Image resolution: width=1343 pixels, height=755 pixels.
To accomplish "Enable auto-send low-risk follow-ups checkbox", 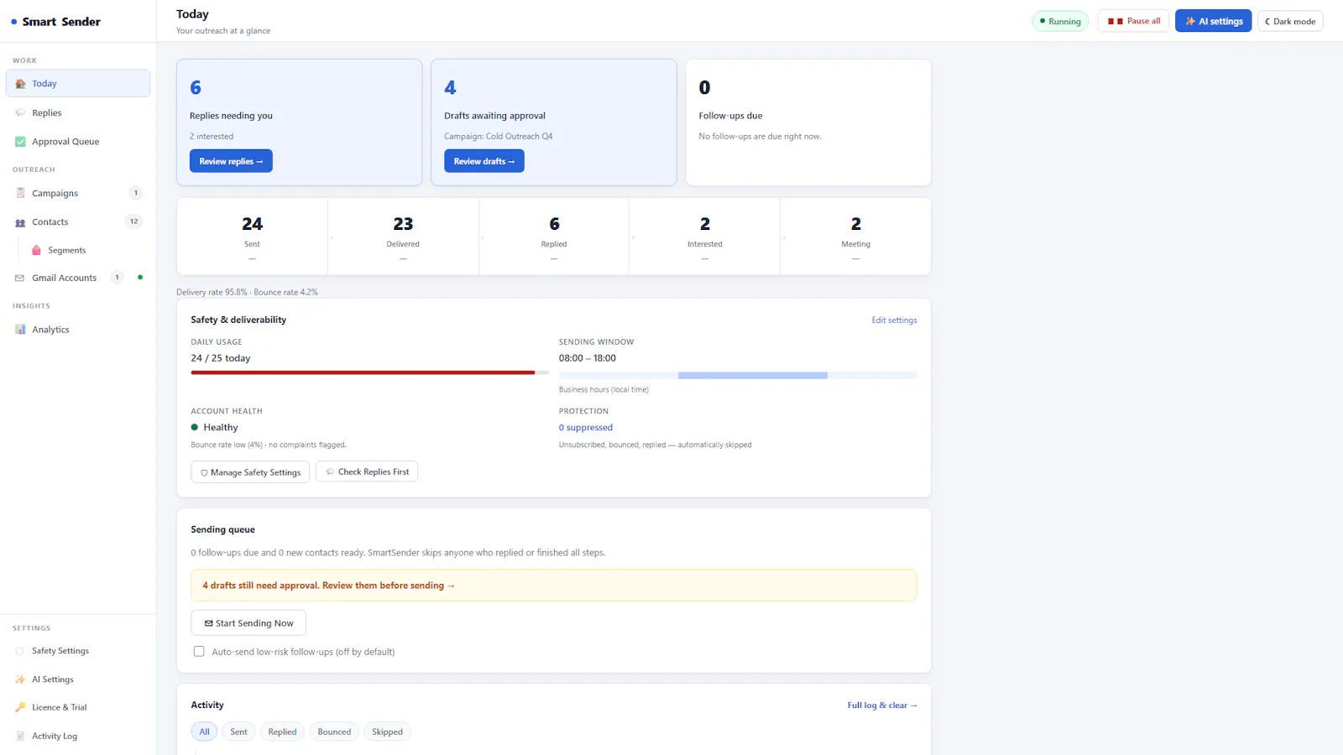I will tap(199, 651).
